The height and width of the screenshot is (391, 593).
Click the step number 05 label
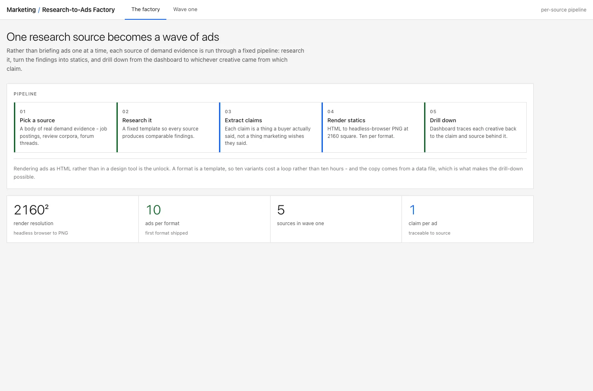click(x=433, y=112)
